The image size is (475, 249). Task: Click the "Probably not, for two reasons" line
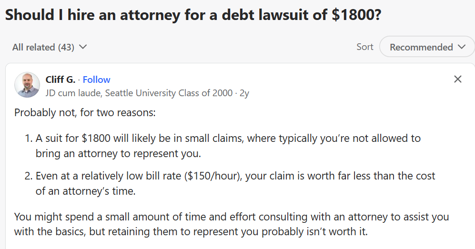(85, 113)
